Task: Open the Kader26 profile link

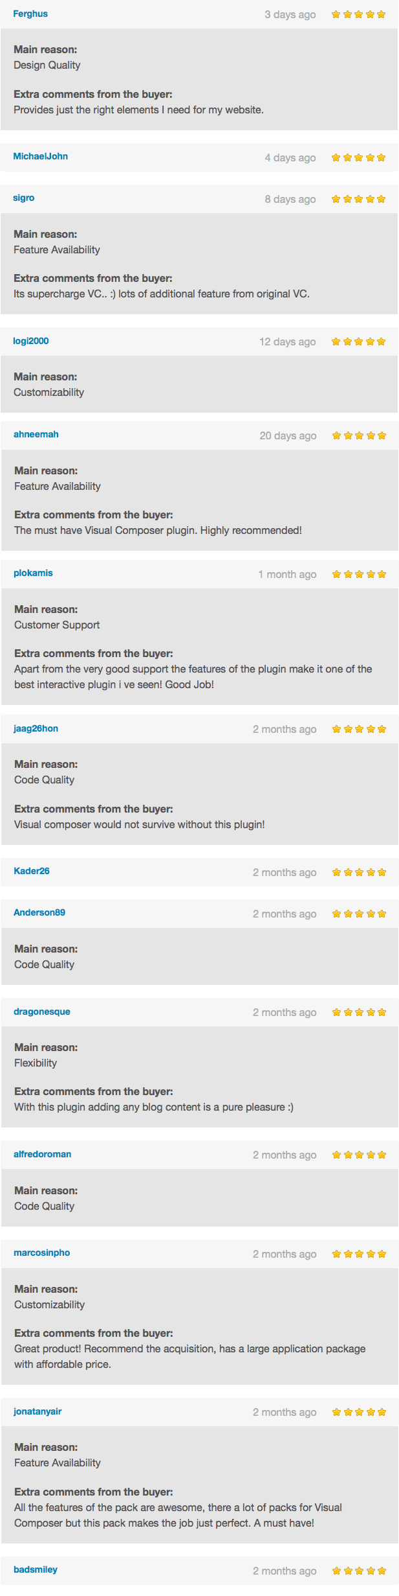Action: point(32,871)
